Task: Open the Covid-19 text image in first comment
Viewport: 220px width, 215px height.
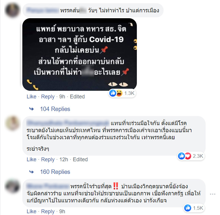Action: [x=80, y=54]
